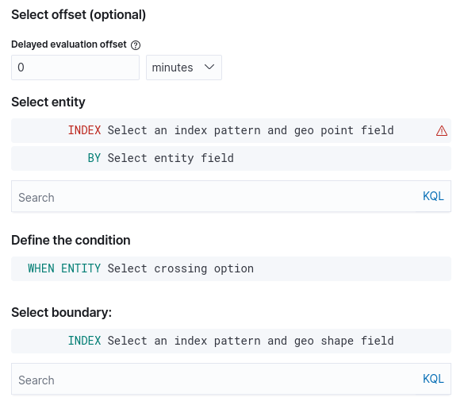The height and width of the screenshot is (409, 468).
Task: Toggle boundary filter KQL language button
Action: 433,379
